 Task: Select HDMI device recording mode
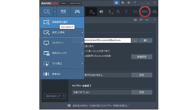point(63,12)
